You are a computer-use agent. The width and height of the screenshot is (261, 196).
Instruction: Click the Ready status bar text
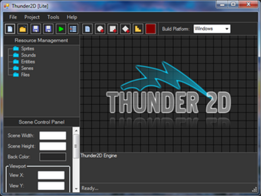tap(90, 188)
